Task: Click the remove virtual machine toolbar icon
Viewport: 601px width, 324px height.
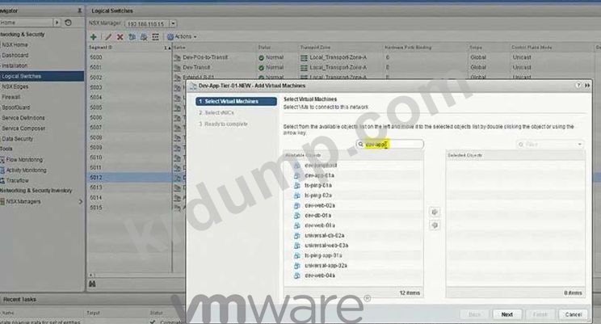Action: (144, 37)
